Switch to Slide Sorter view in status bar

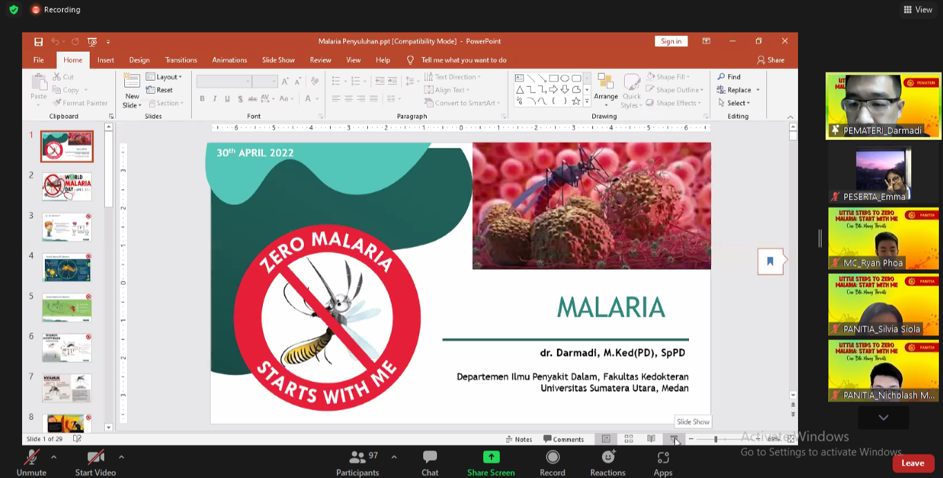pyautogui.click(x=628, y=439)
